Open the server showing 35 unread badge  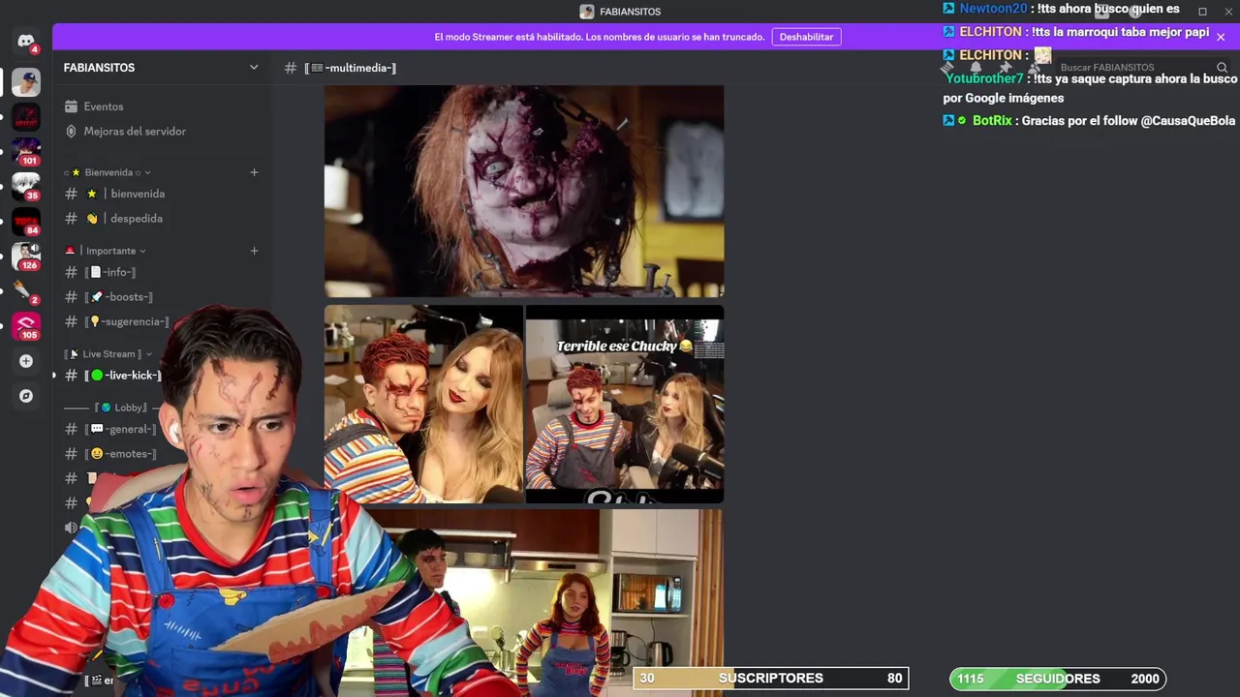(26, 187)
